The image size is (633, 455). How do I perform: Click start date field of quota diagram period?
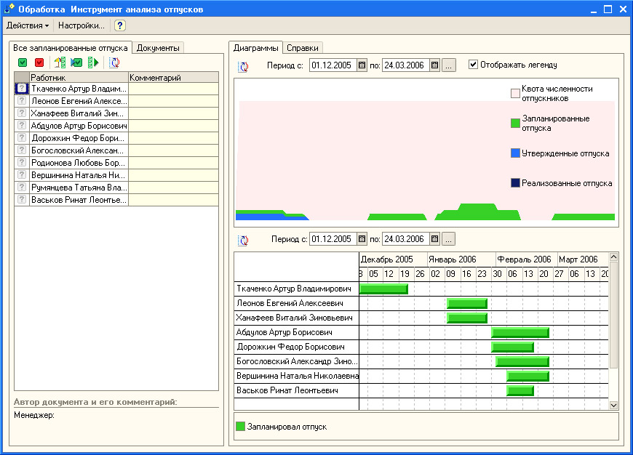pos(333,65)
